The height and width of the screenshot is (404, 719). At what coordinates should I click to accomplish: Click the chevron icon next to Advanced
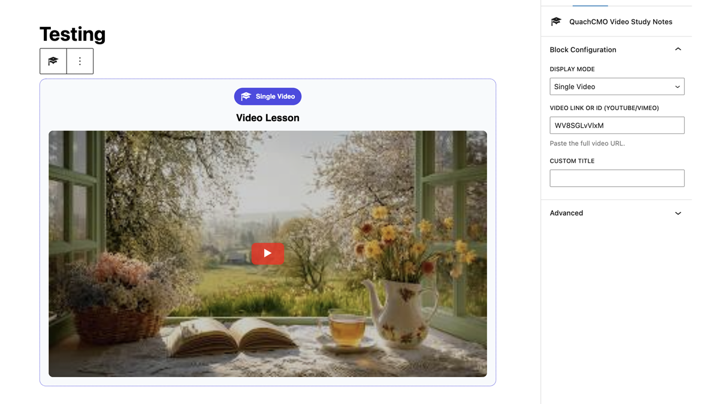point(678,213)
